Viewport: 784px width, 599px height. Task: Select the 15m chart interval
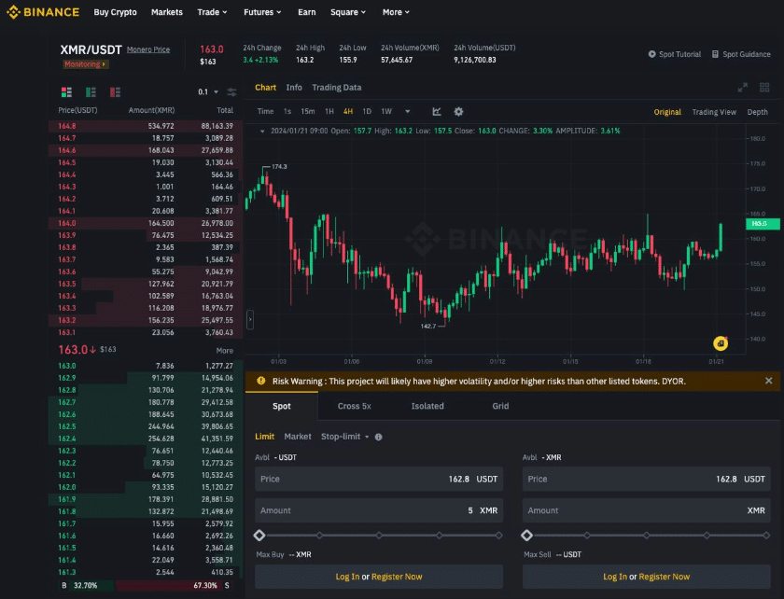[x=307, y=112]
